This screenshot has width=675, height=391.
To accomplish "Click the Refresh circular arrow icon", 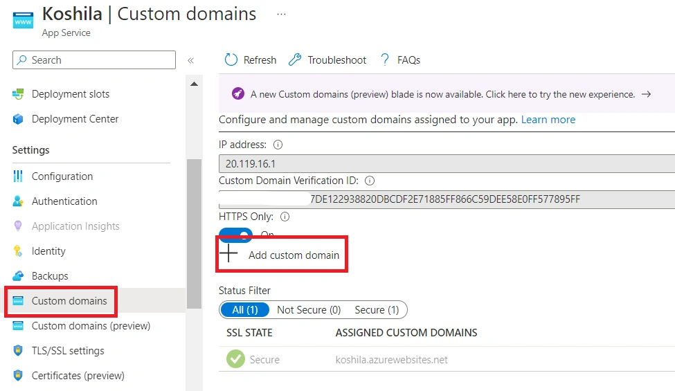I will [x=231, y=60].
